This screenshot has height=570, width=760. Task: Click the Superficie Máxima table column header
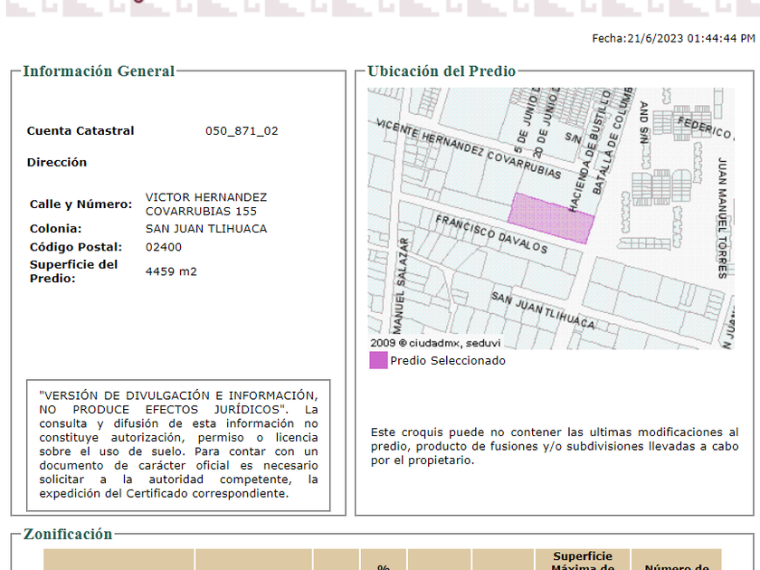(x=584, y=562)
